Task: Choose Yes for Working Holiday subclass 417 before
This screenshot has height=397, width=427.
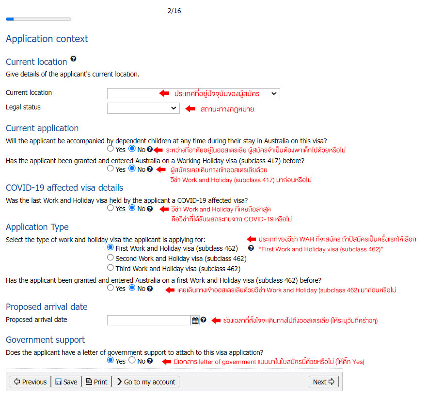Action: [111, 168]
